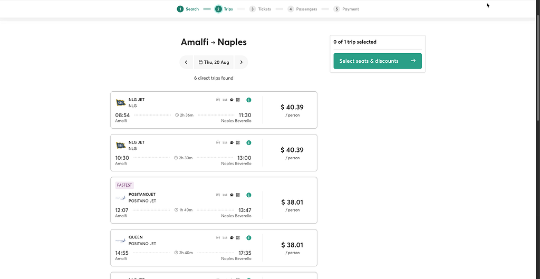Click '0 of 1 trip selected' text
Viewport: 540px width, 279px height.
coord(355,42)
